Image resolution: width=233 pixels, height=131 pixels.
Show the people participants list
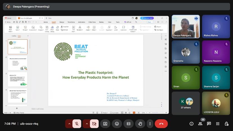pos(200,124)
